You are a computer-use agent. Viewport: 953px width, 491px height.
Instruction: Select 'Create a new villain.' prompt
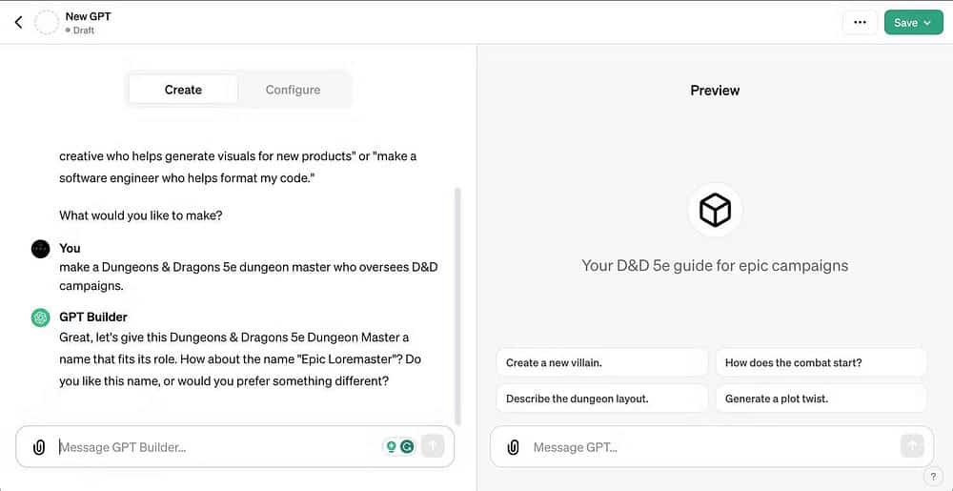click(602, 363)
